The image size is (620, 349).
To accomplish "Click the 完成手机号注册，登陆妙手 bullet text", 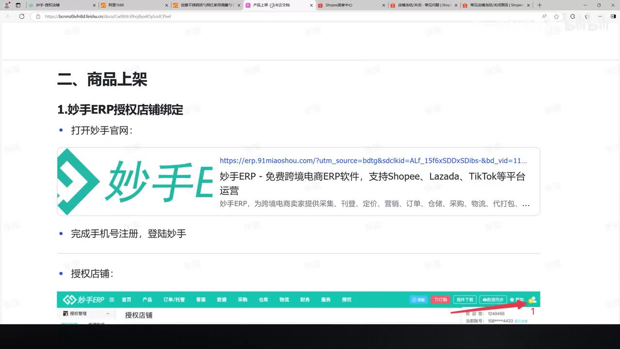I will coord(128,234).
